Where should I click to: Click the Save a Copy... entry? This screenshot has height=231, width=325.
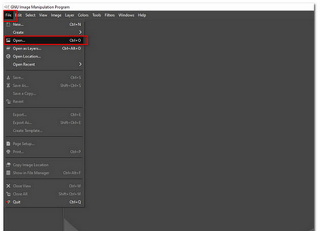tap(44, 94)
